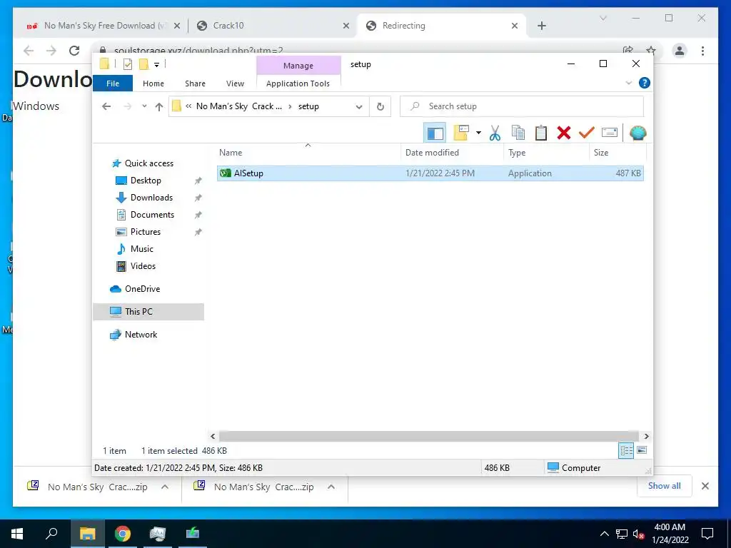The height and width of the screenshot is (548, 731).
Task: Open the Application Tools tab
Action: (298, 83)
